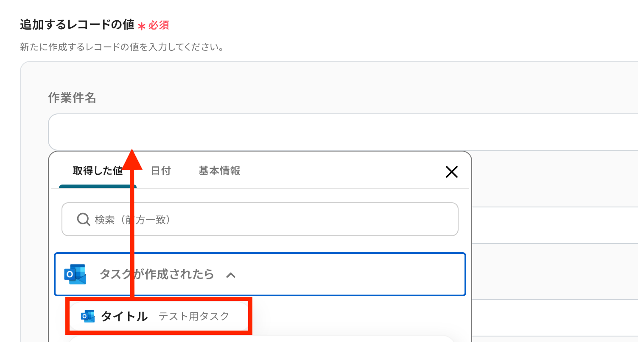The height and width of the screenshot is (342, 638).
Task: Click the Outlook icon beside タスクが作成されたら
Action: pos(75,274)
